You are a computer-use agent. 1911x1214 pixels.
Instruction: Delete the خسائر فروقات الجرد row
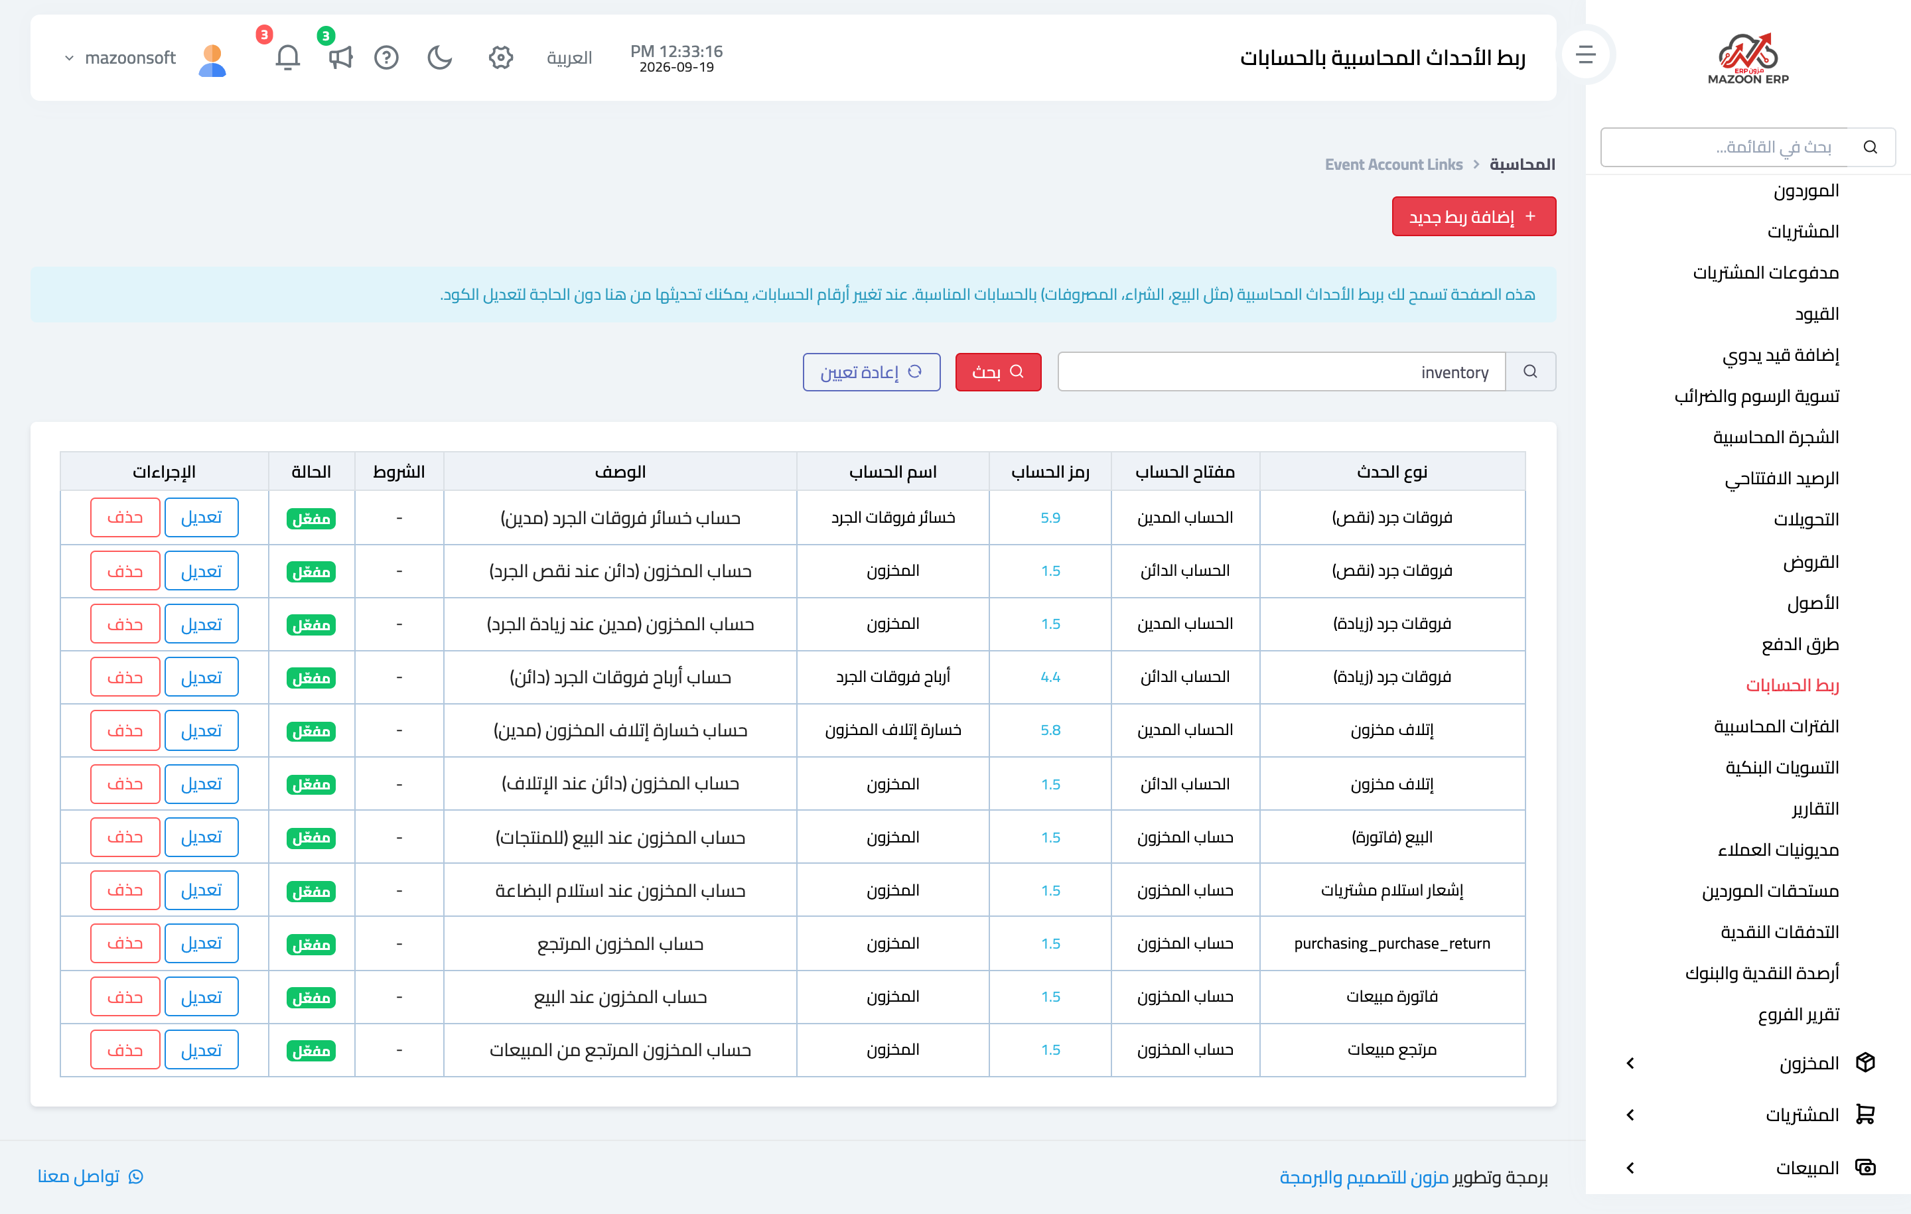click(x=125, y=518)
